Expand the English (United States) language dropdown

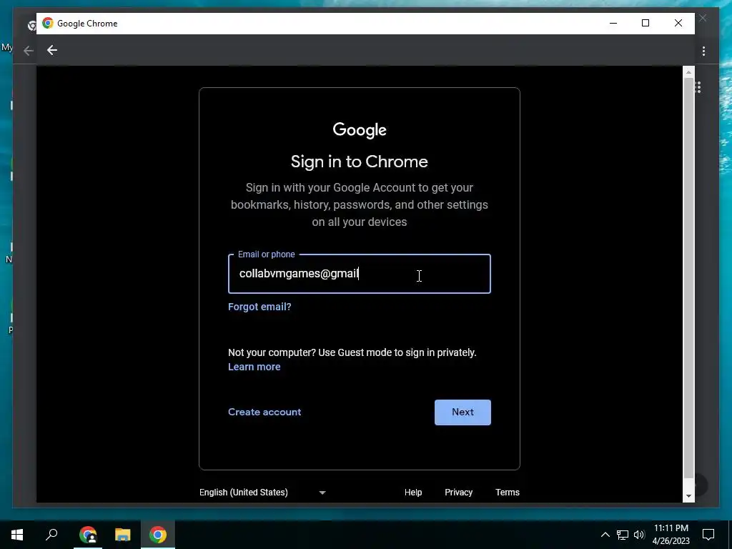[262, 493]
